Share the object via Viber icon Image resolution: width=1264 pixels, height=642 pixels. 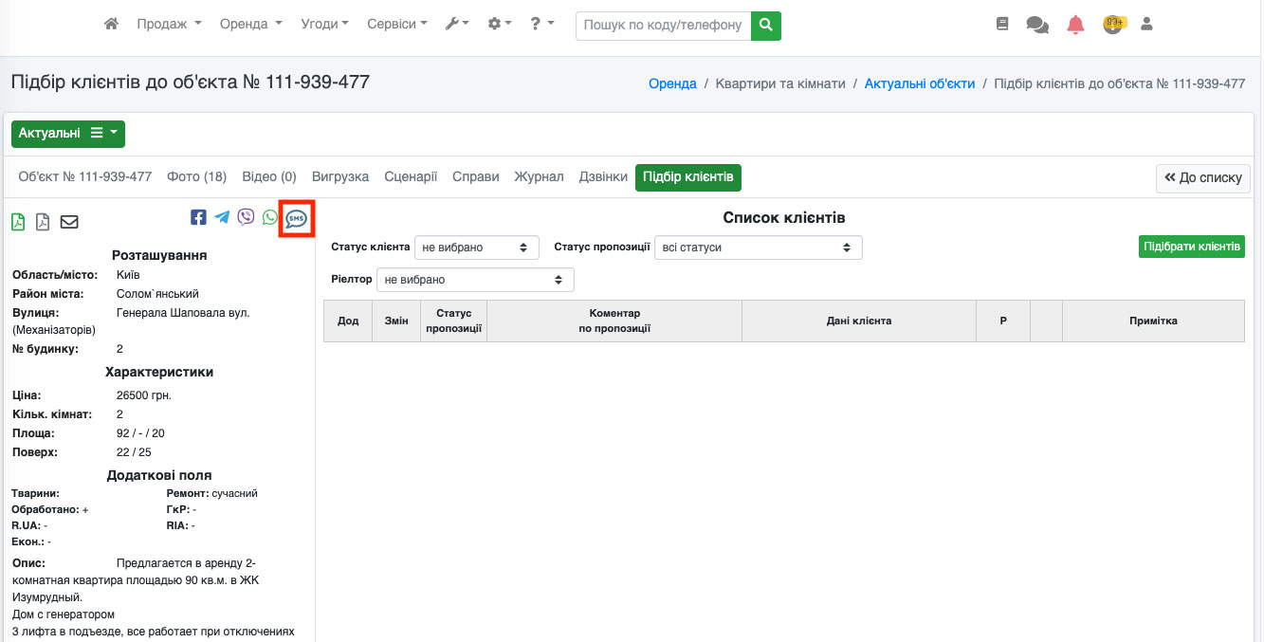coord(247,217)
